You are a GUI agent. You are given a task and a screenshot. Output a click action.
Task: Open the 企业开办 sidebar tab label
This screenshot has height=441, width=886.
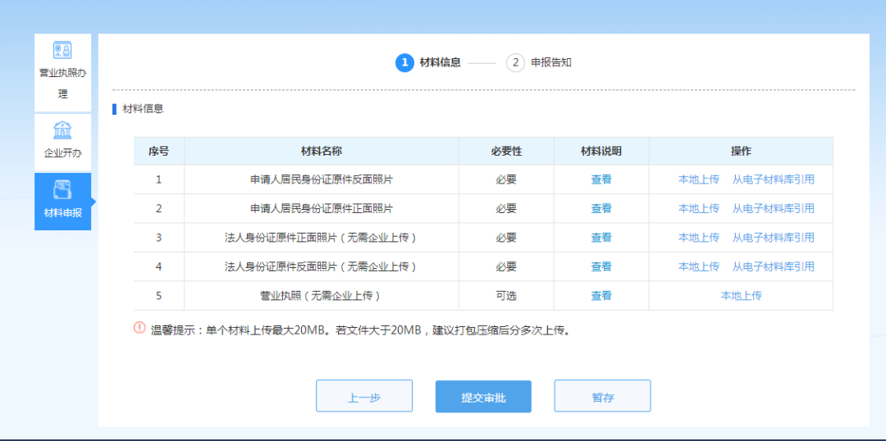[x=62, y=153]
